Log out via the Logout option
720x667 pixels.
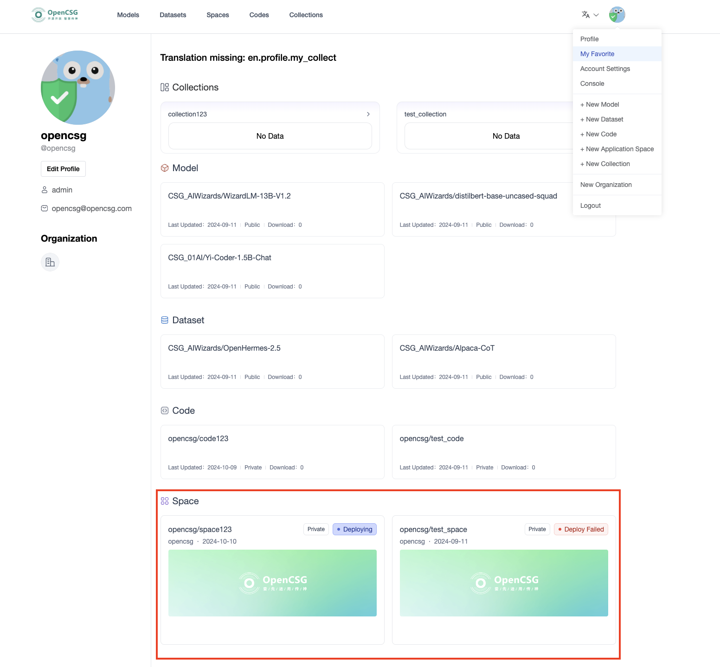(x=590, y=205)
